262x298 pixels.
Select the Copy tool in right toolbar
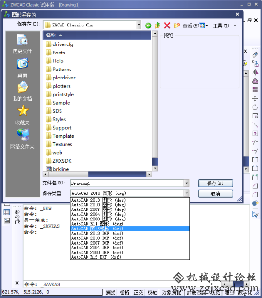tap(255, 63)
